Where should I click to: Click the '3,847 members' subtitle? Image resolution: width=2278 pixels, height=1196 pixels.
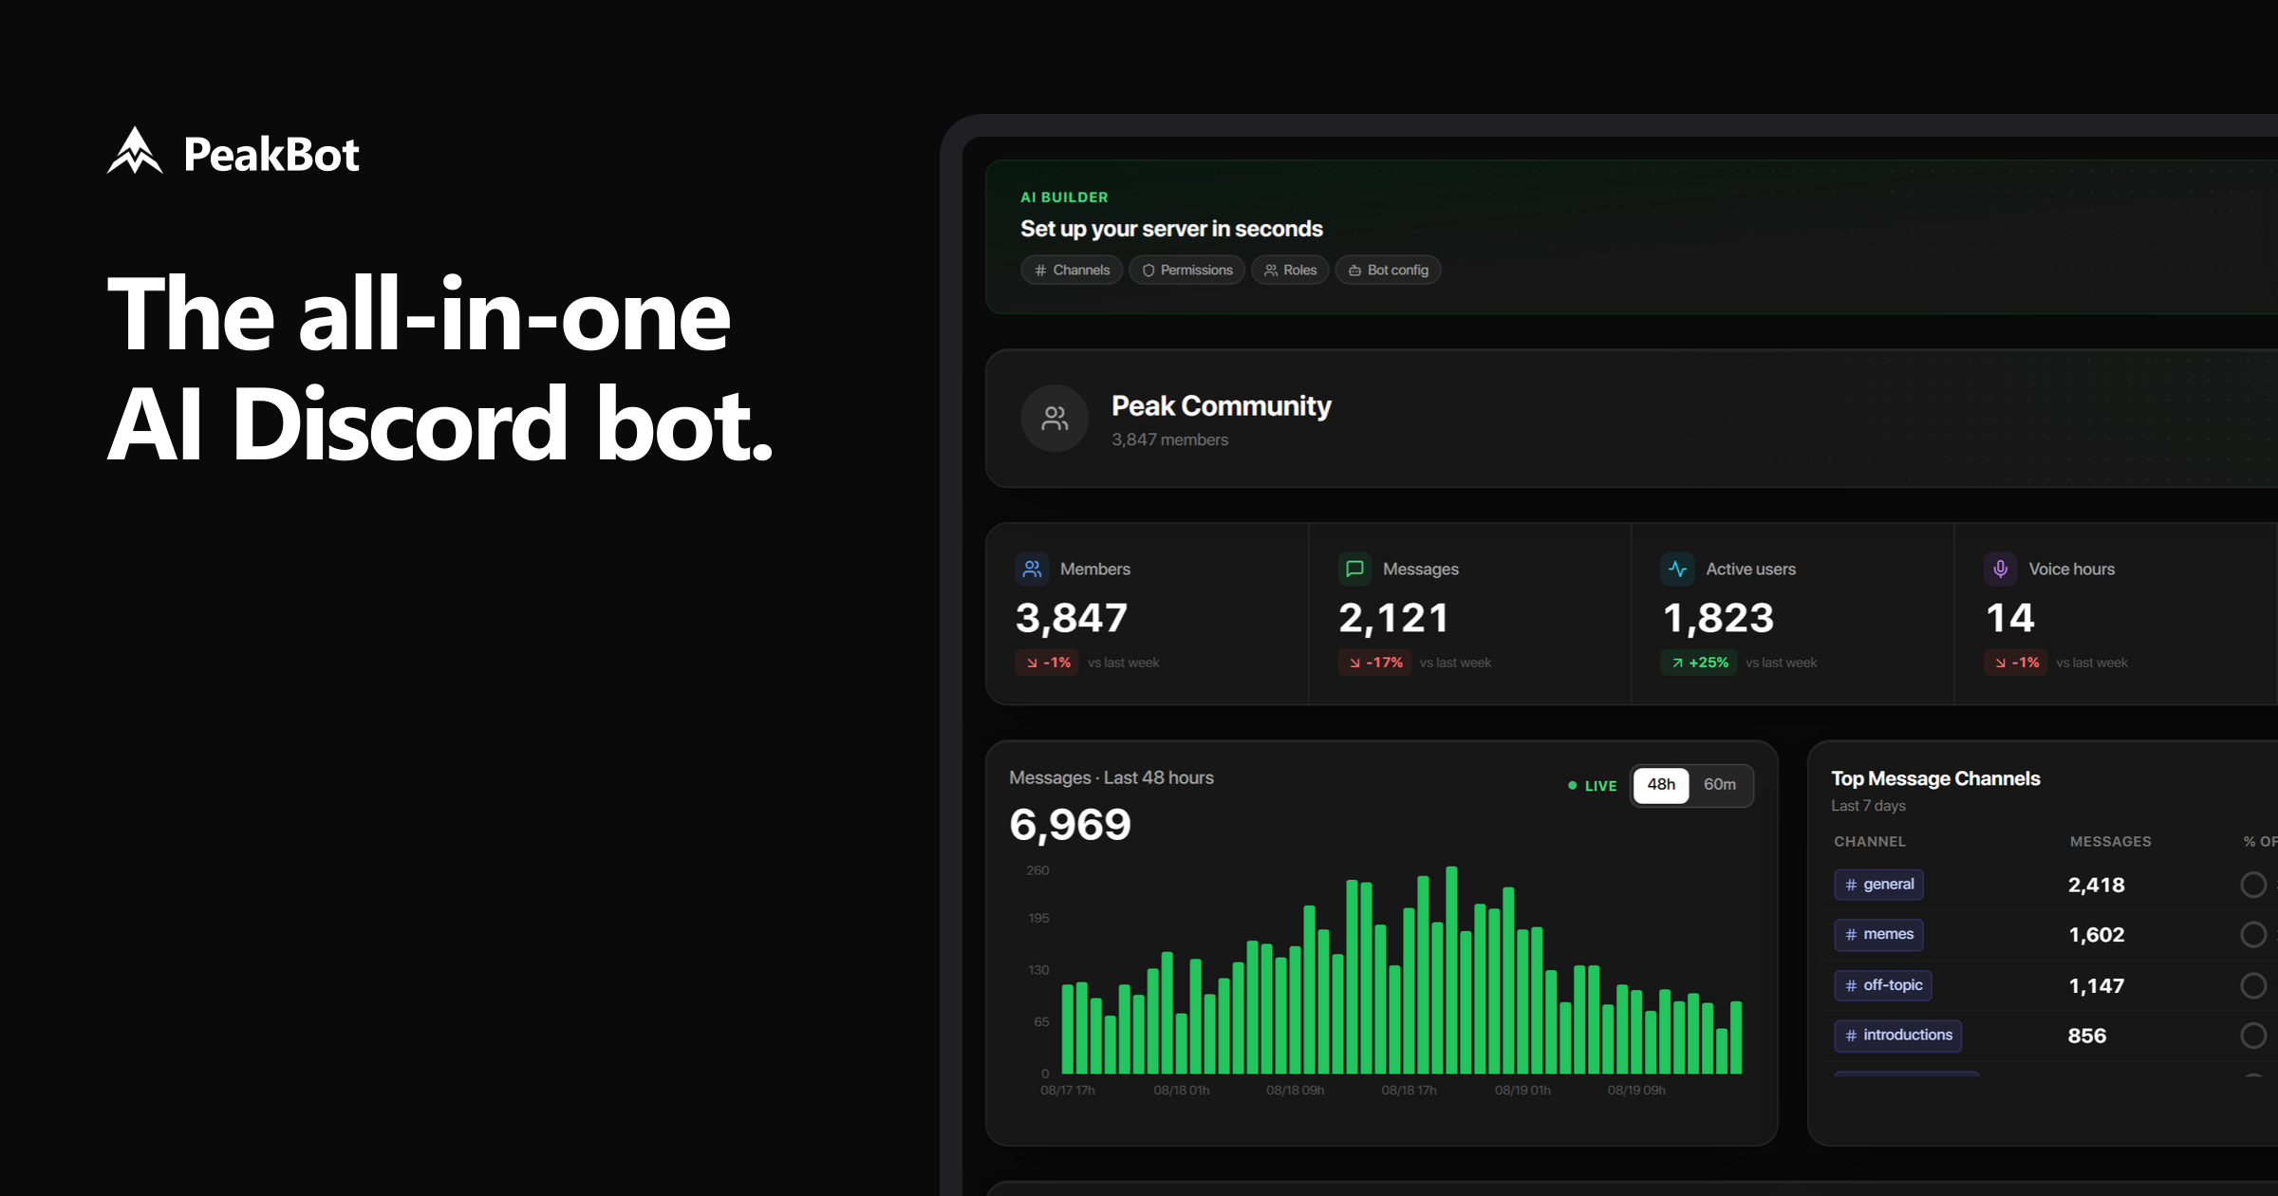pos(1169,440)
